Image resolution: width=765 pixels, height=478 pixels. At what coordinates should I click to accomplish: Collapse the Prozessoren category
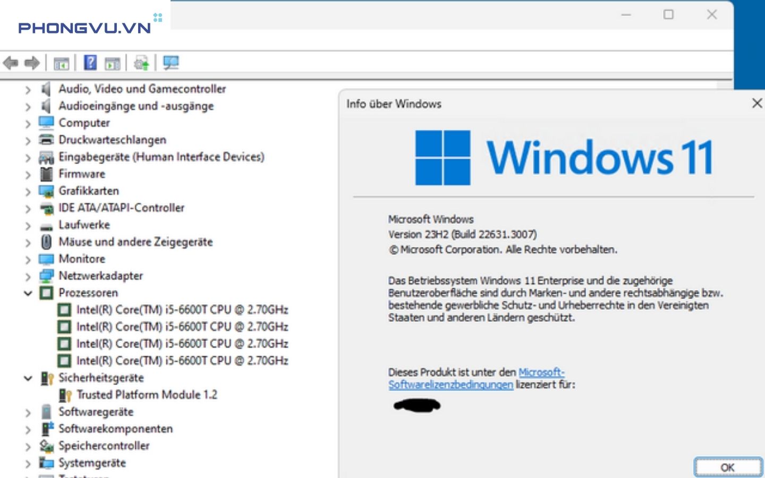pyautogui.click(x=28, y=293)
